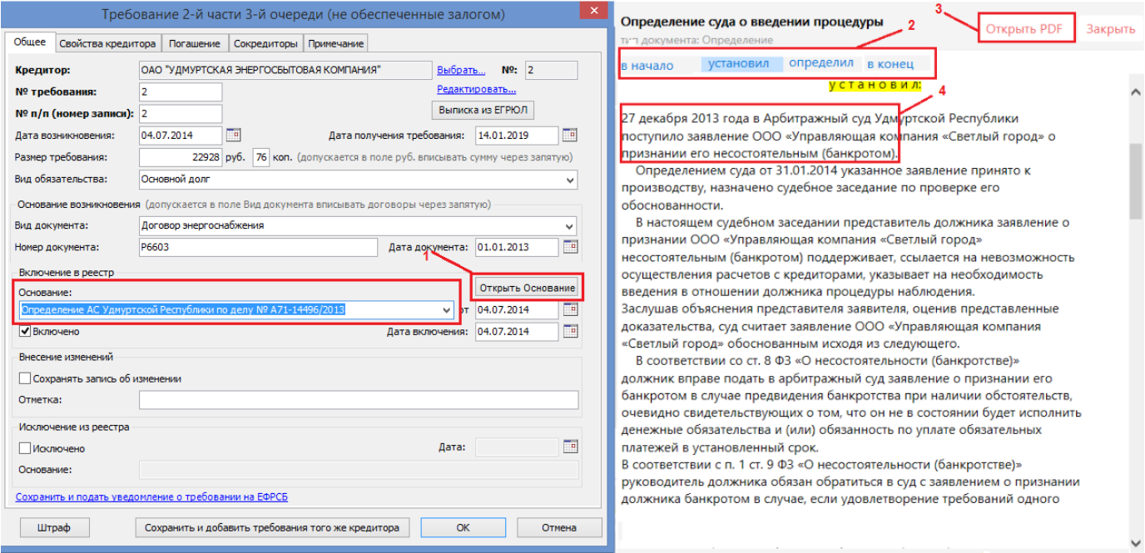Uncheck the Включено checkbox
The height and width of the screenshot is (553, 1145).
(26, 331)
